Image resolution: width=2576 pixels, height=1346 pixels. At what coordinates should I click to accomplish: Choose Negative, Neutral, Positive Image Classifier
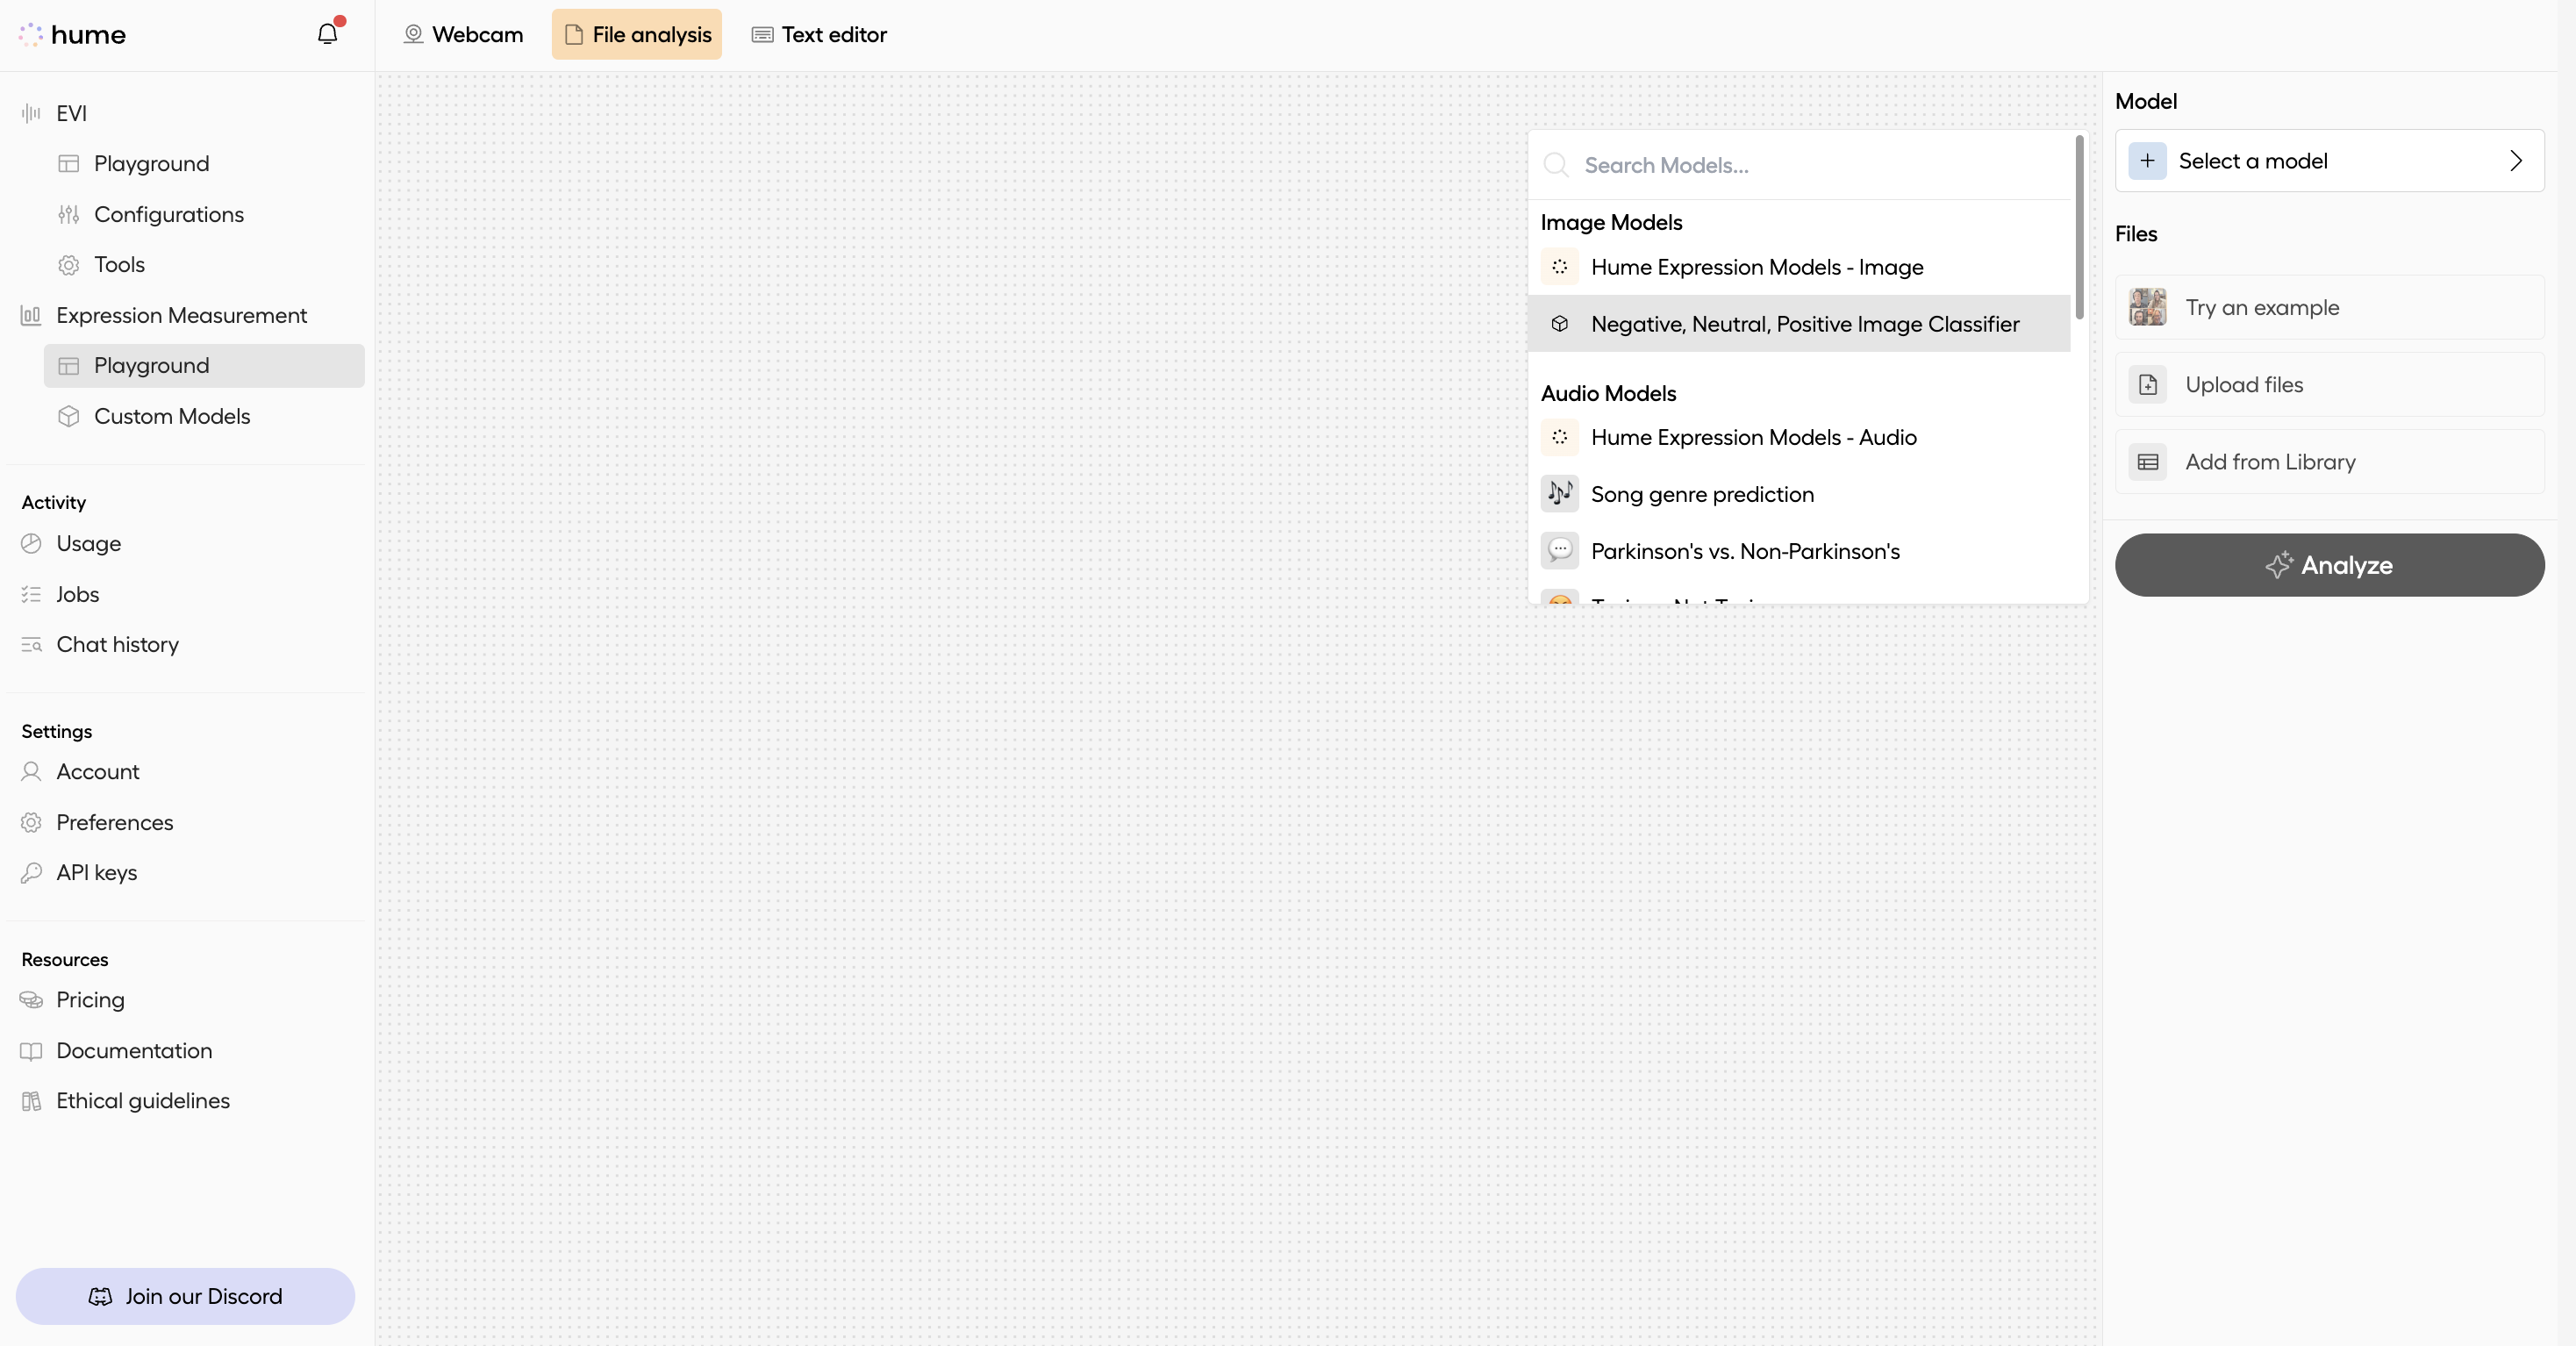1806,324
